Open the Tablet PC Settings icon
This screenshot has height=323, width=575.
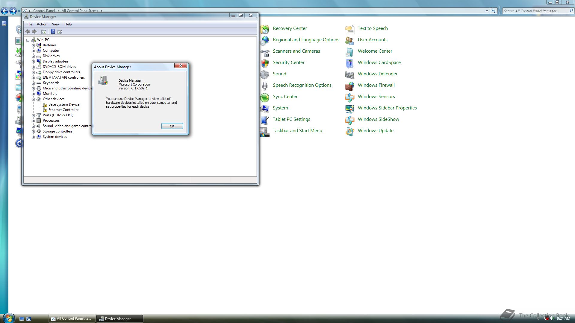pos(265,120)
